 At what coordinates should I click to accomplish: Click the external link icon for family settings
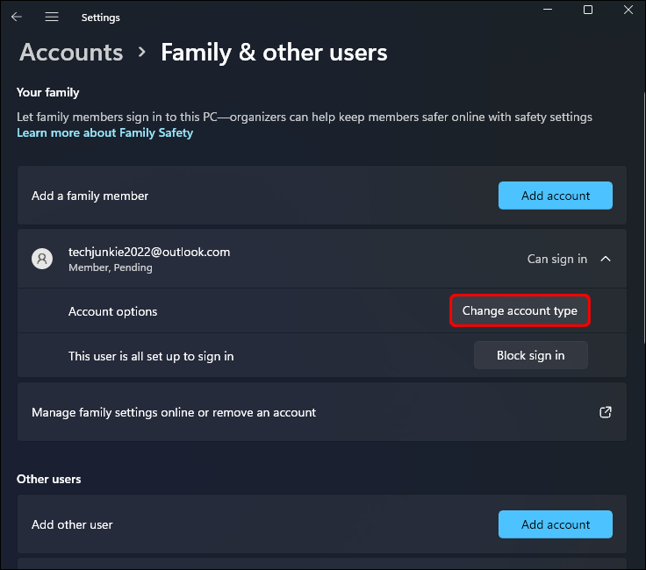point(605,412)
